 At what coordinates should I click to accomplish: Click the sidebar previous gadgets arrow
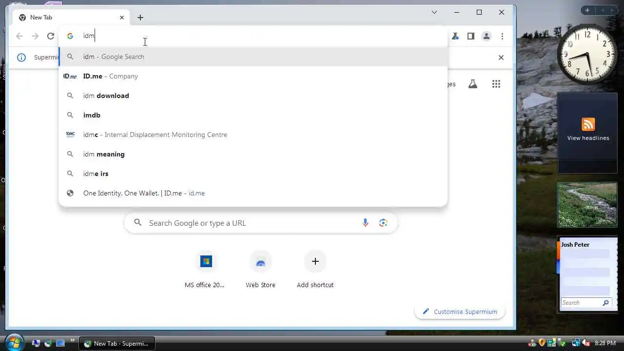point(603,10)
